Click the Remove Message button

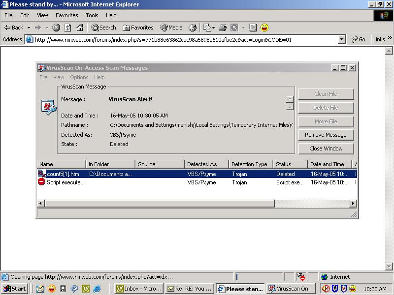(x=326, y=135)
